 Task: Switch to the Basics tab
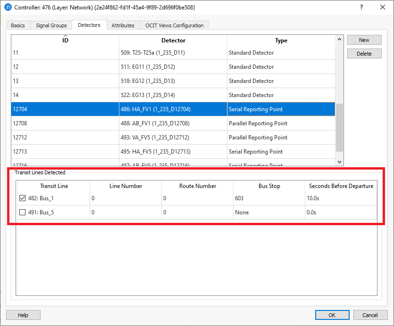[x=17, y=25]
